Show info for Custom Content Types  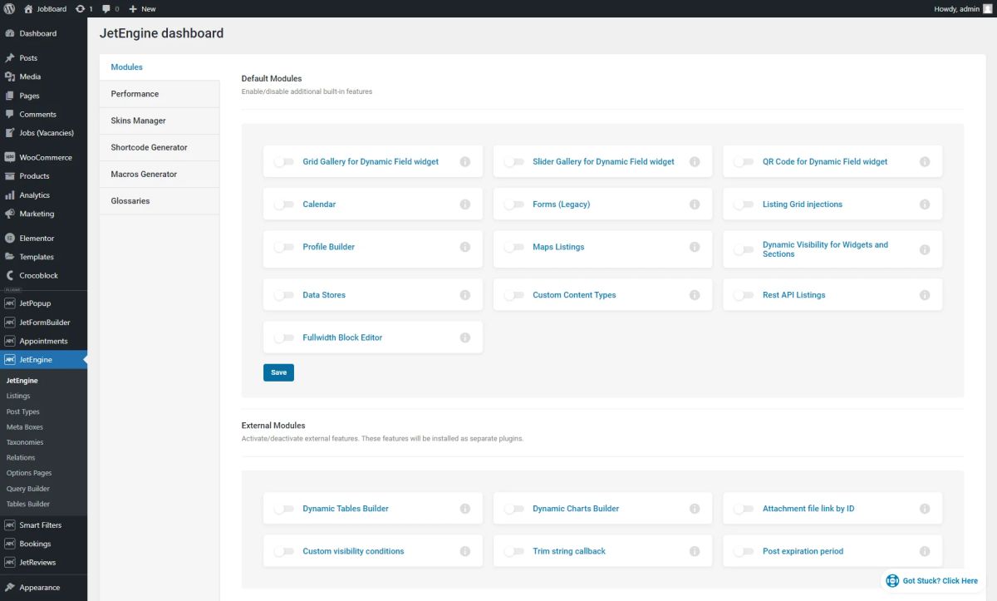(695, 295)
